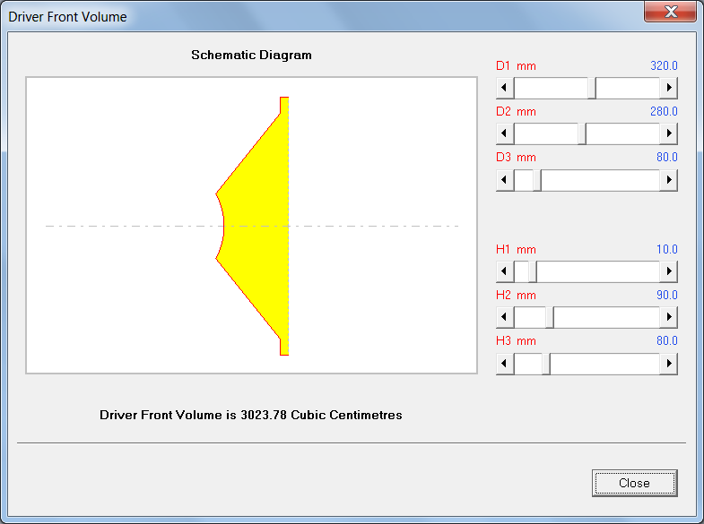
Task: Click the D1 slider thumb
Action: pyautogui.click(x=592, y=88)
